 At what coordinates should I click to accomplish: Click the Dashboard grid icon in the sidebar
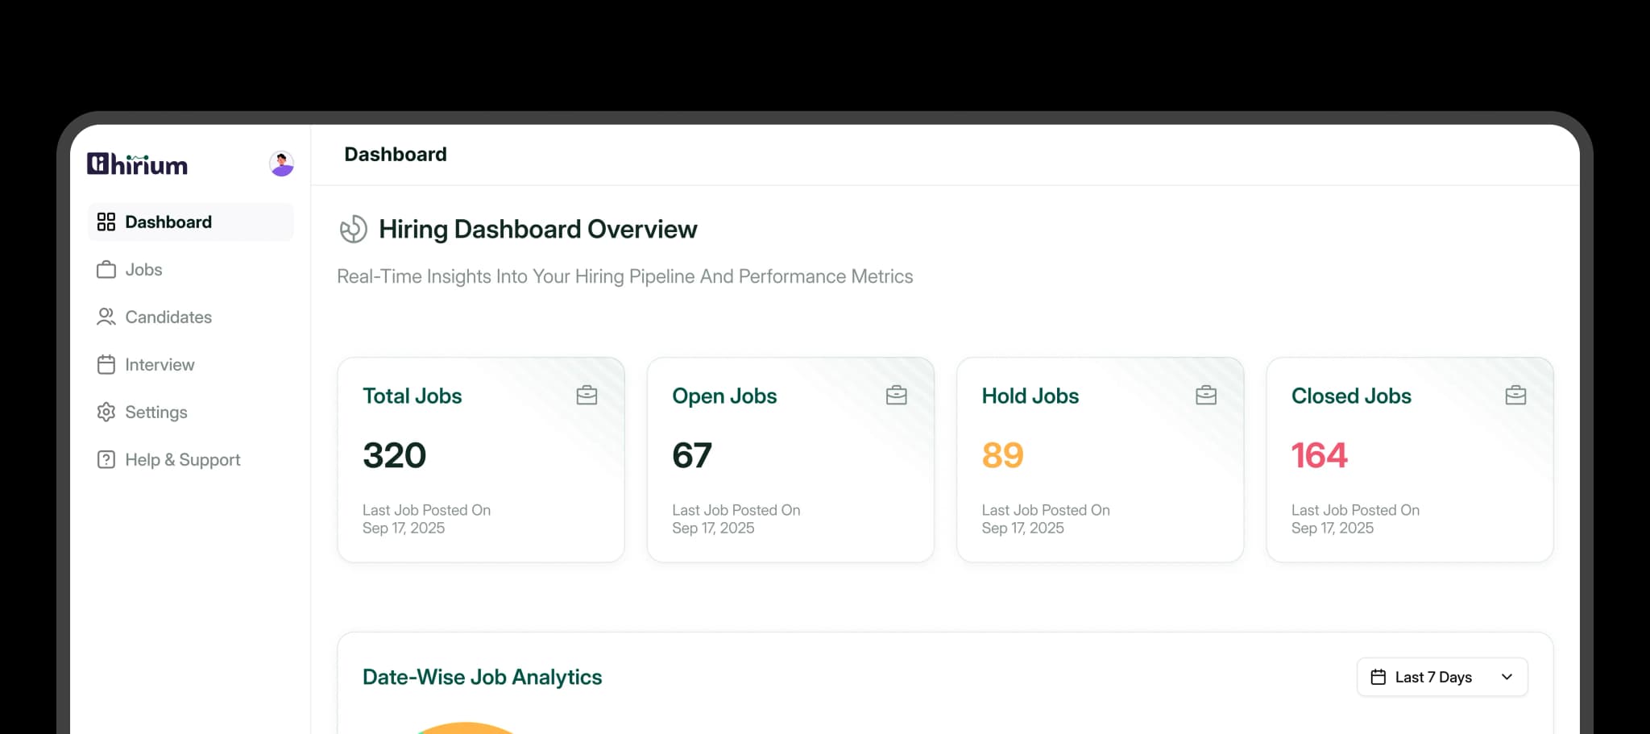pyautogui.click(x=106, y=222)
